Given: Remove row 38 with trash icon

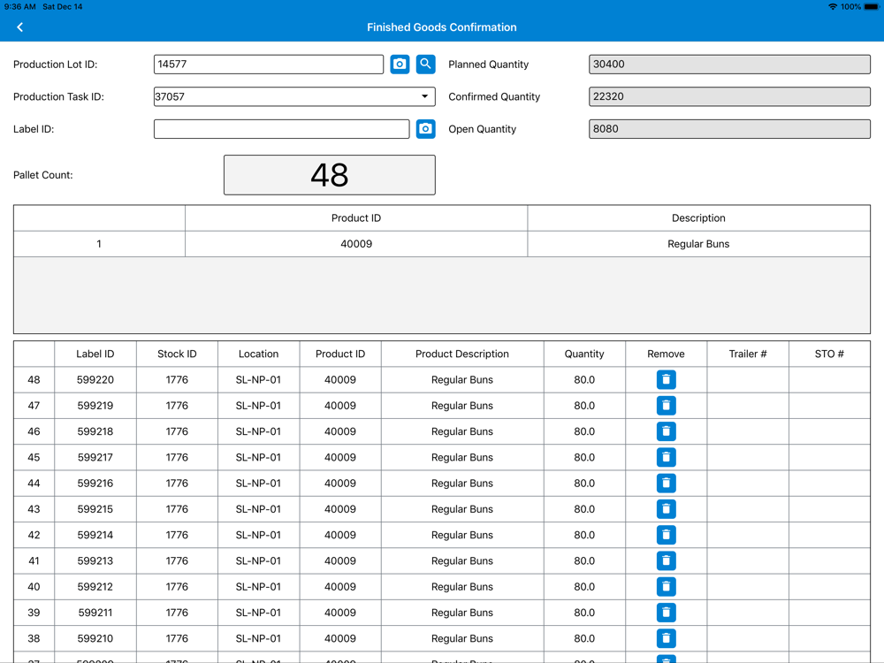Looking at the screenshot, I should 666,638.
